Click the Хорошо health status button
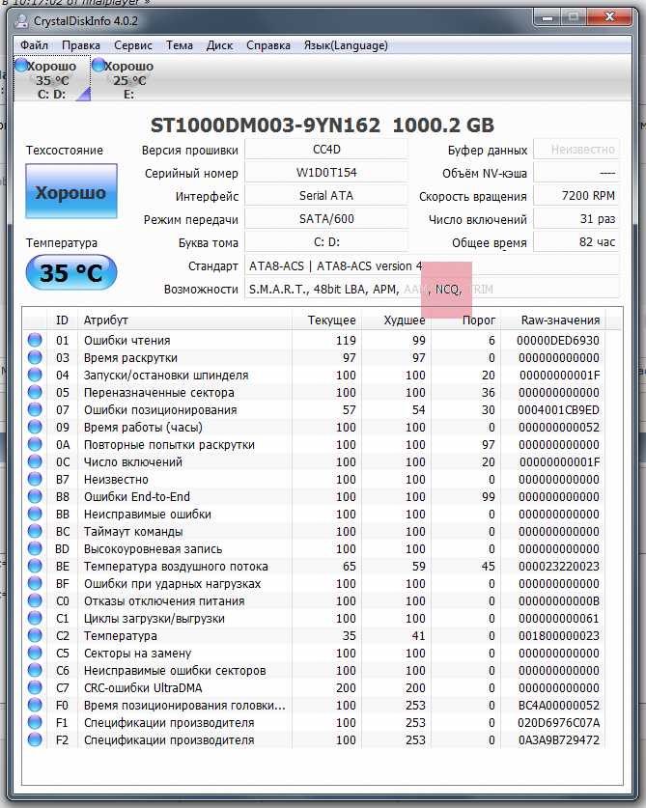Screen dimensions: 646x808 (x=70, y=193)
